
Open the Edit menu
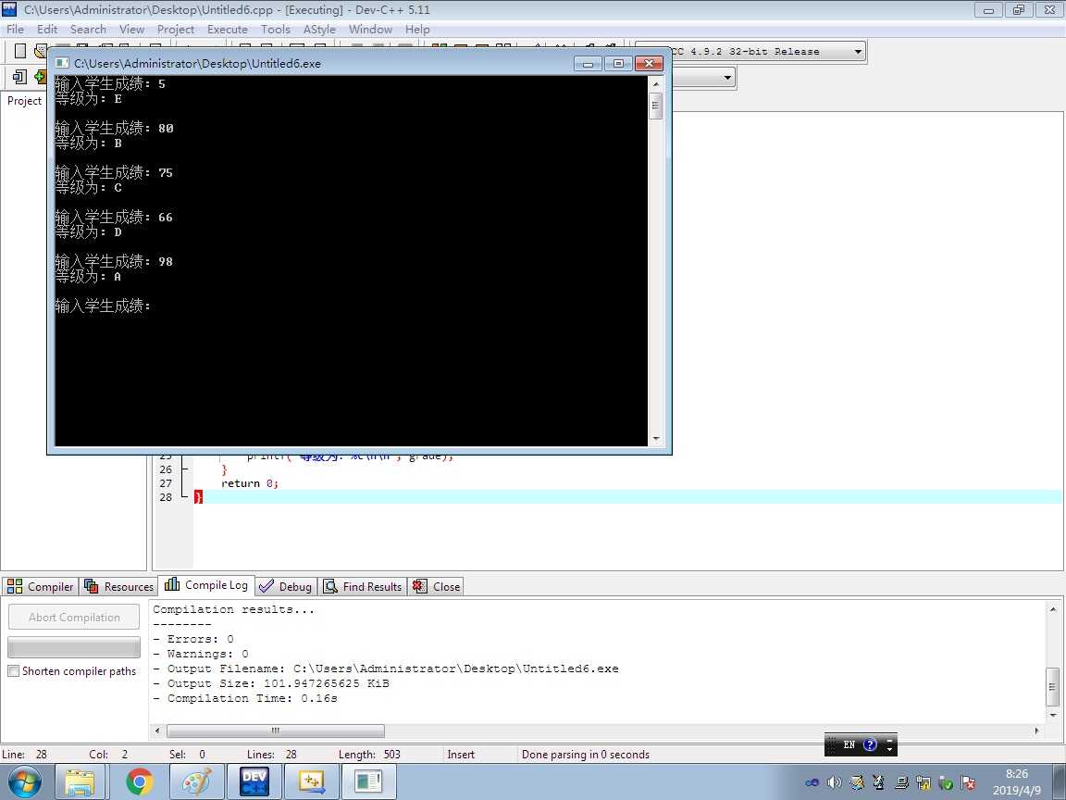coord(47,30)
